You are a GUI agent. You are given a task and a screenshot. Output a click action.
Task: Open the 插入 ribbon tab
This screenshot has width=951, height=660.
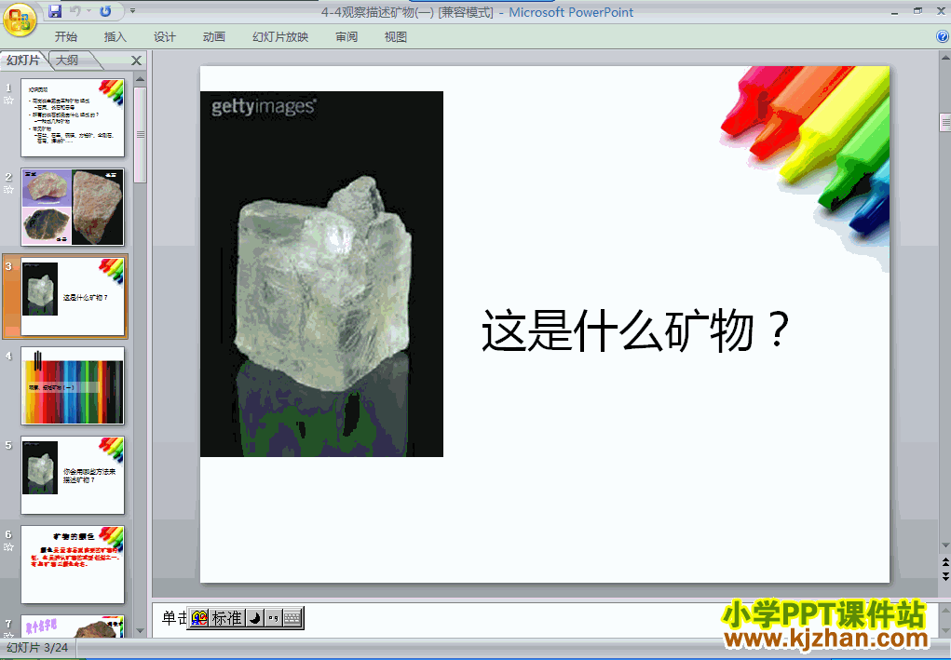point(115,37)
